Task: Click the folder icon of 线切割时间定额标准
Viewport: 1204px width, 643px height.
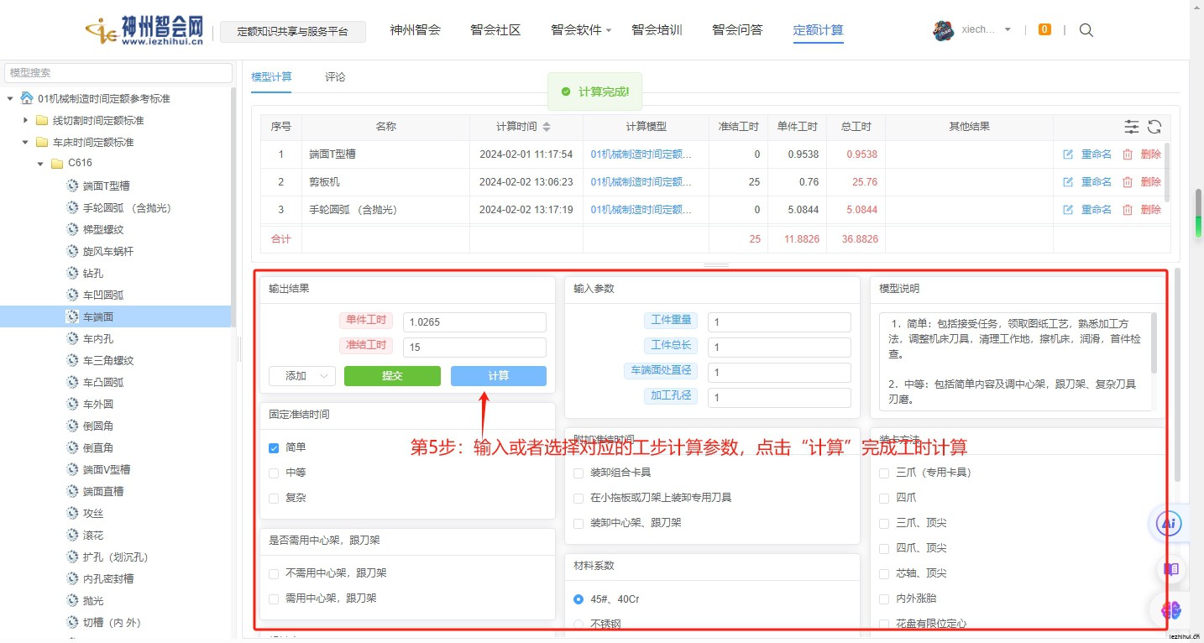Action: (42, 121)
